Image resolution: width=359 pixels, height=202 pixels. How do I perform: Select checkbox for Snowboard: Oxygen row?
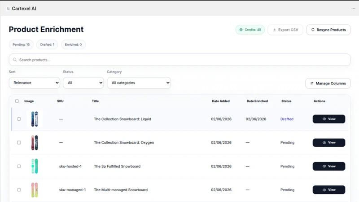(19, 142)
